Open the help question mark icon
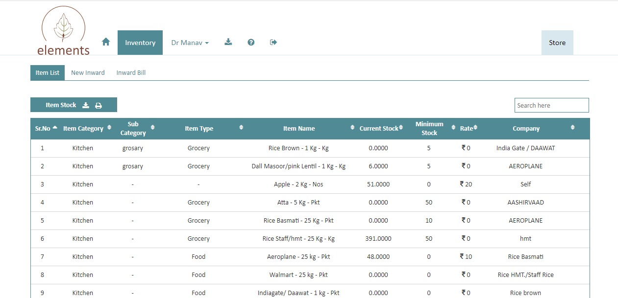Screen dimensions: 618x298 (x=251, y=42)
